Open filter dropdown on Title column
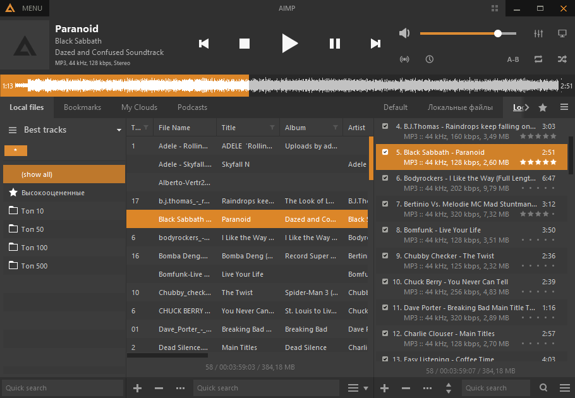 tap(272, 127)
